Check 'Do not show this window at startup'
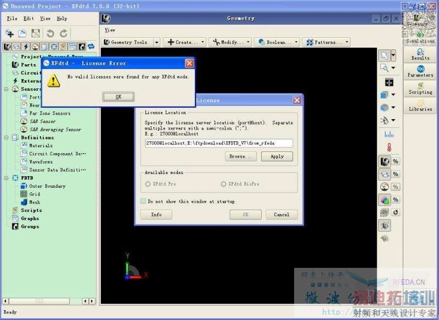Viewport: 439px width, 320px height. pos(143,201)
